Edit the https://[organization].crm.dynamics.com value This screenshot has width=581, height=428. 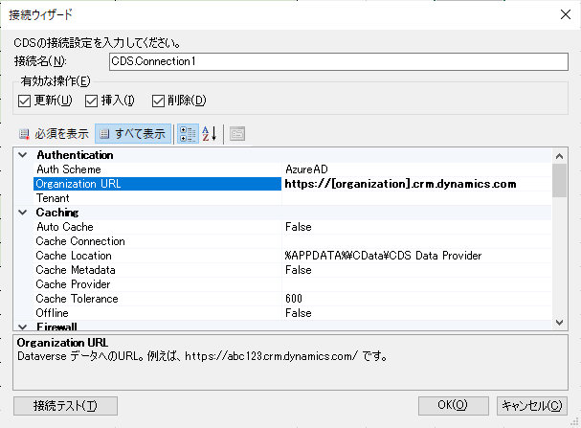pyautogui.click(x=416, y=184)
